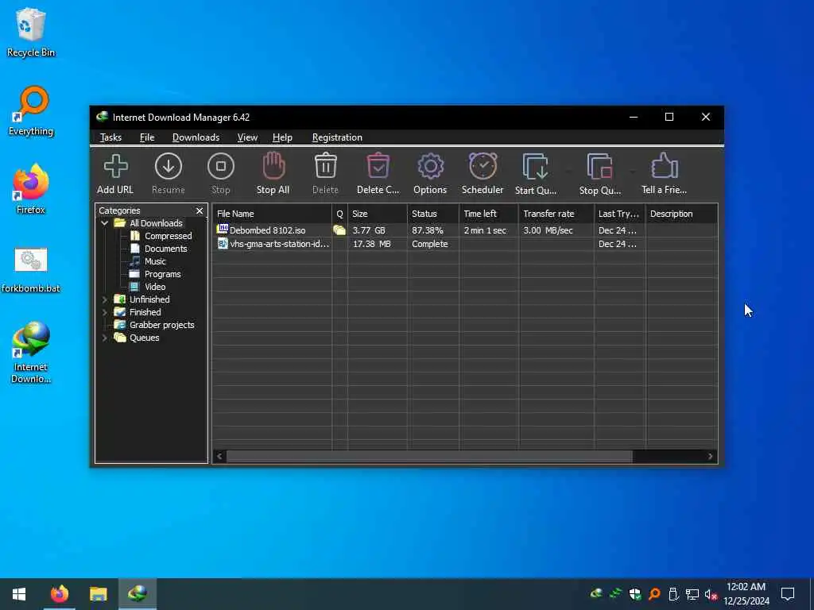Click Firefox icon in taskbar

[x=59, y=593]
